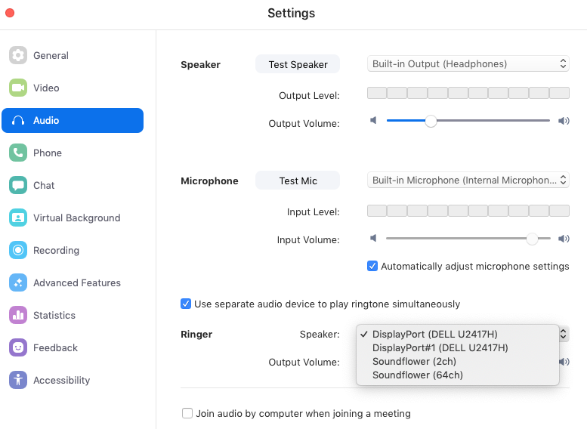Pick Soundflower (64ch) in the list

click(417, 375)
